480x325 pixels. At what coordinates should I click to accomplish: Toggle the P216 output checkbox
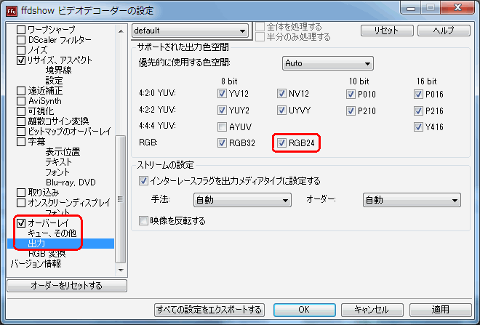pyautogui.click(x=418, y=111)
